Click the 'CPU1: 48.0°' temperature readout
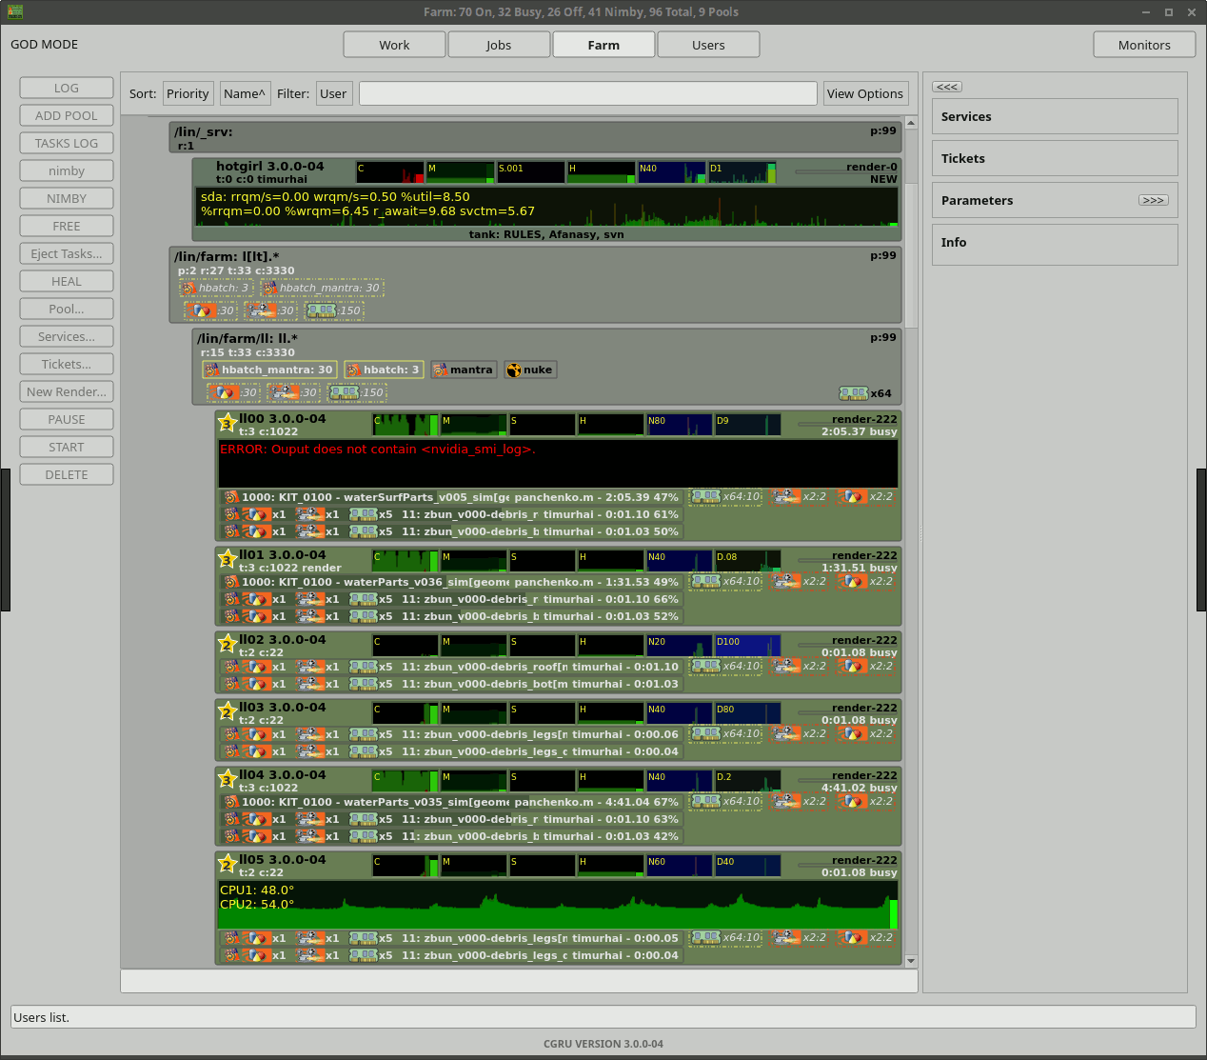Viewport: 1207px width, 1060px height. click(x=257, y=890)
